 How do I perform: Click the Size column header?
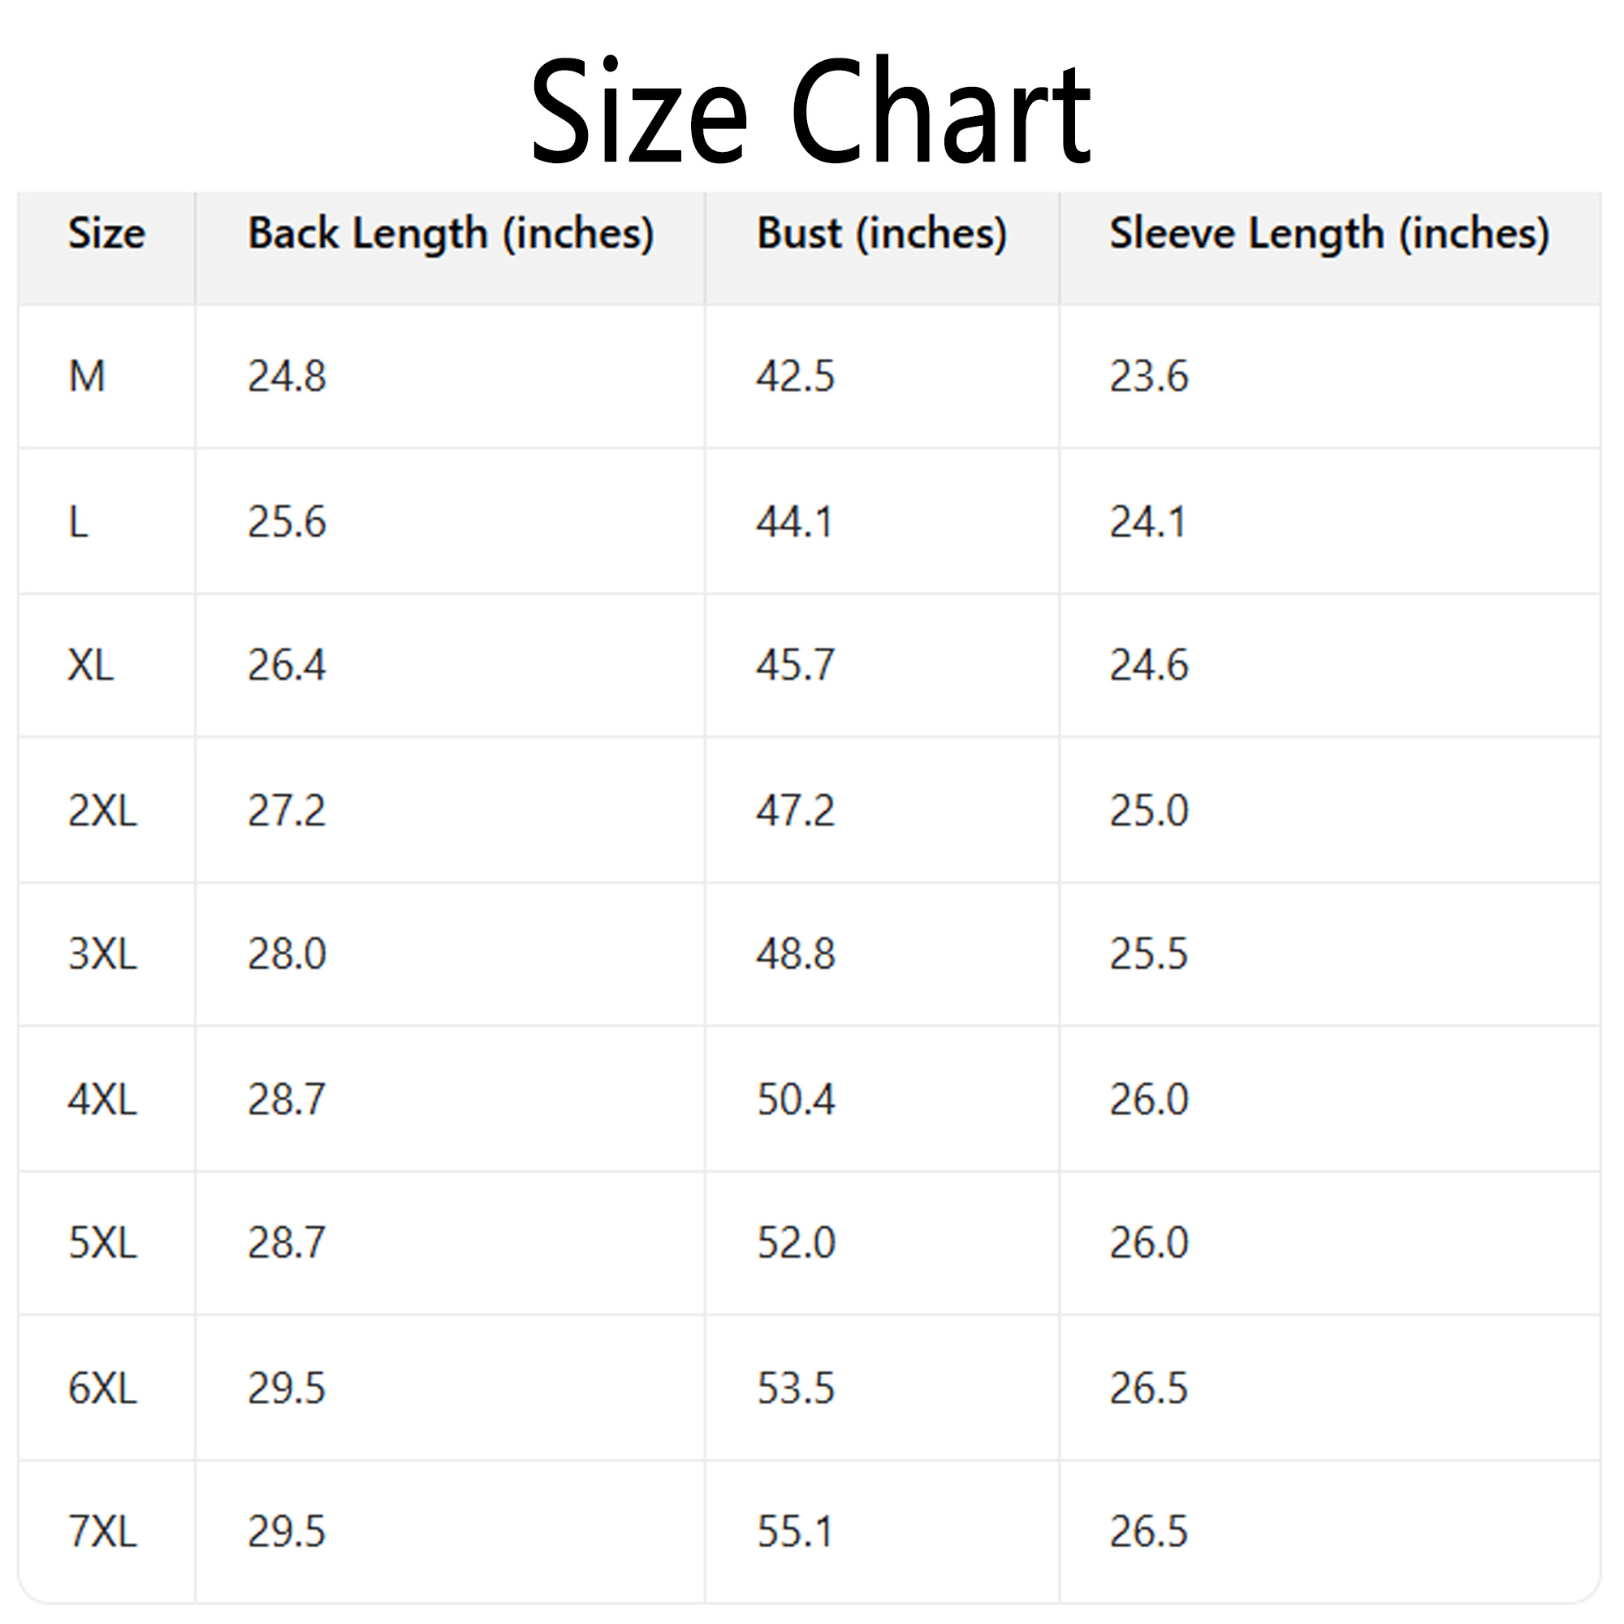tap(106, 233)
